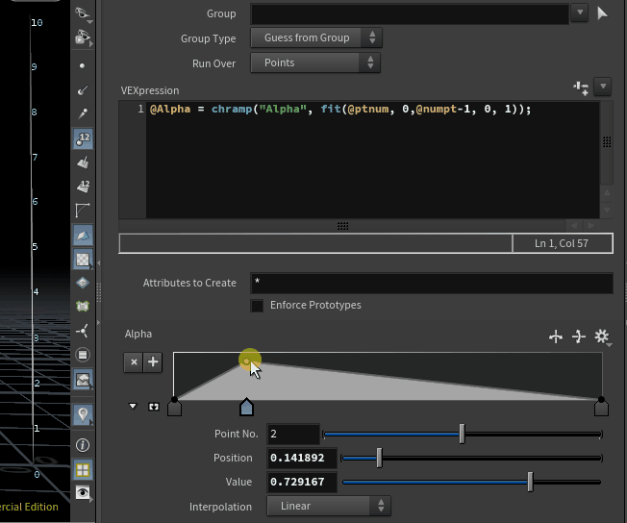
Task: Click the VEXpression scroll right arrow
Action: pyautogui.click(x=591, y=226)
